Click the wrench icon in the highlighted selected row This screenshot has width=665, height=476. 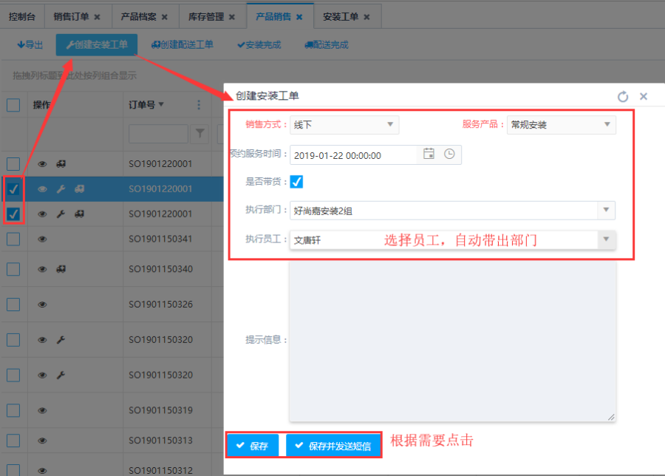[61, 189]
